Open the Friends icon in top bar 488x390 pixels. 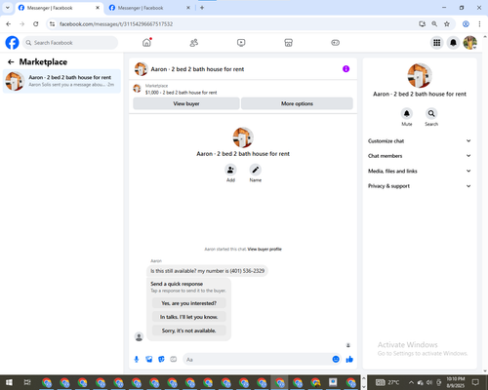point(194,43)
